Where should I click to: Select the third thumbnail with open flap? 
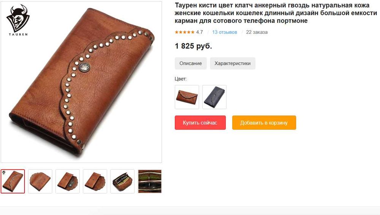(x=68, y=181)
